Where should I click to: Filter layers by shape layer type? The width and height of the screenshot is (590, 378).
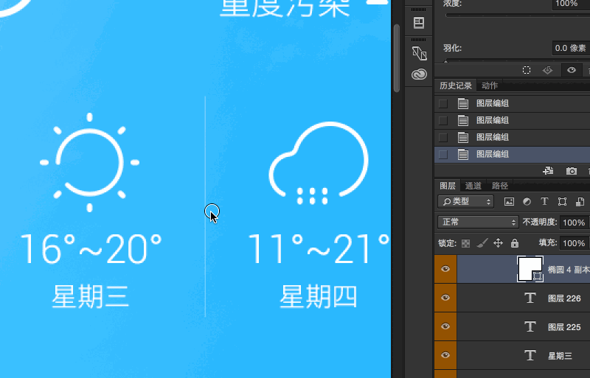tap(562, 202)
